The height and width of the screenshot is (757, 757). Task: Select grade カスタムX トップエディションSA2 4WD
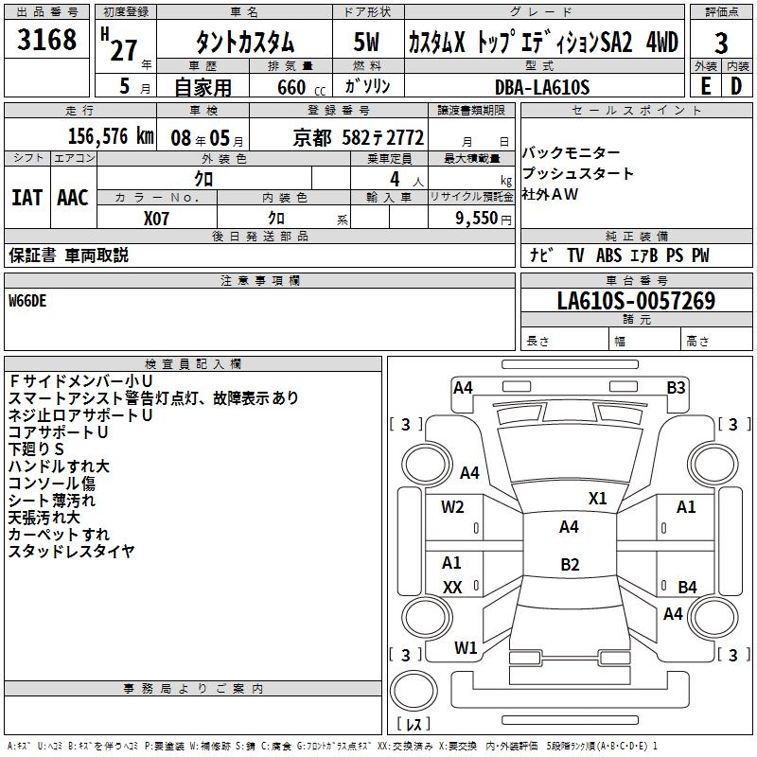pos(543,42)
